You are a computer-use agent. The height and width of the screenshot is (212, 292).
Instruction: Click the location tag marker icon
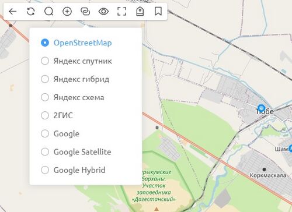click(140, 12)
